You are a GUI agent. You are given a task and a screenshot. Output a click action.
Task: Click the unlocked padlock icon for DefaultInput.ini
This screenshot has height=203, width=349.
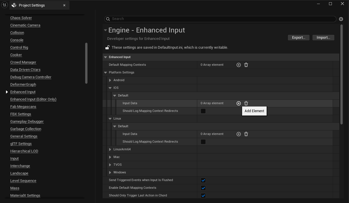point(107,47)
